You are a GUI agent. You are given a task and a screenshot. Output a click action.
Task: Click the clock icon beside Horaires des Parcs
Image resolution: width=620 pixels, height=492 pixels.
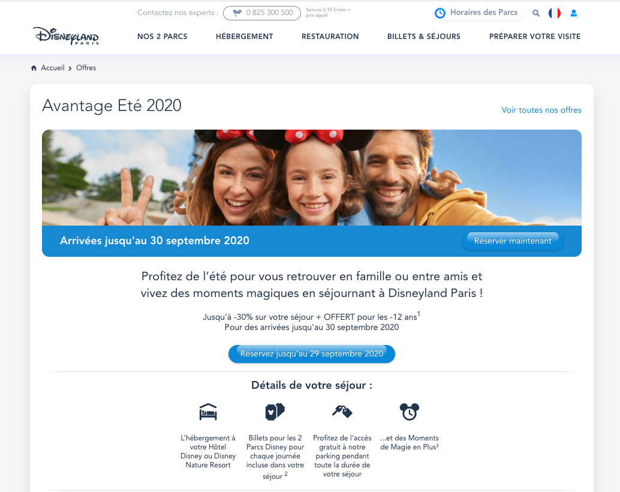tap(440, 13)
